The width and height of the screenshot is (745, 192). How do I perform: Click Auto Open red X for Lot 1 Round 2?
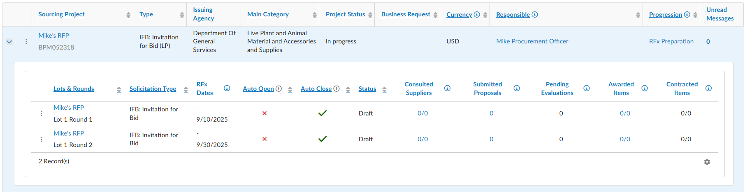[x=265, y=139]
